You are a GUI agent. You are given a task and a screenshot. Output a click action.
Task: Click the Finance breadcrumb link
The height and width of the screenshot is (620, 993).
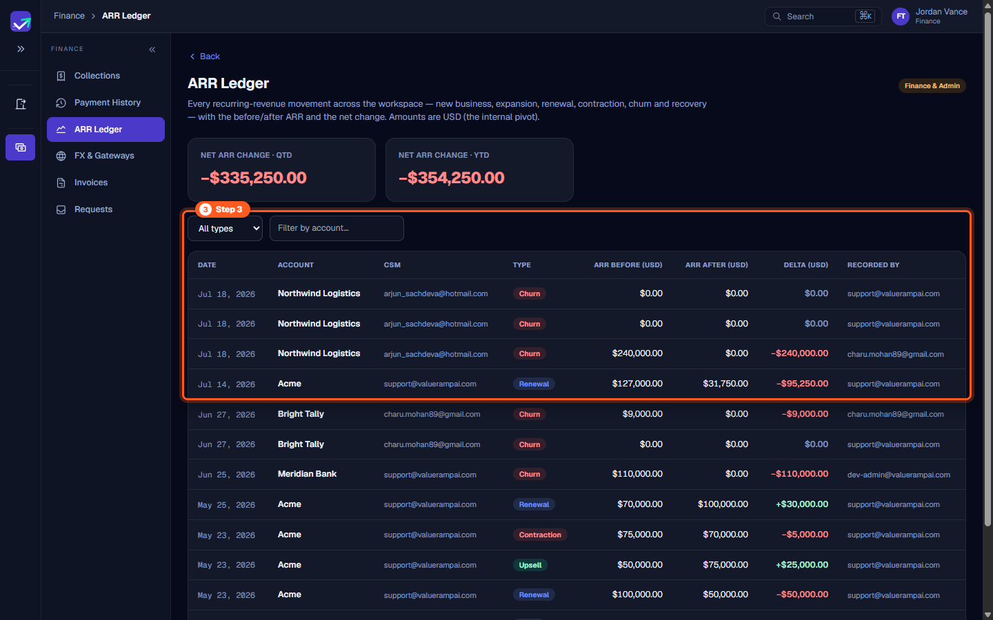tap(69, 16)
